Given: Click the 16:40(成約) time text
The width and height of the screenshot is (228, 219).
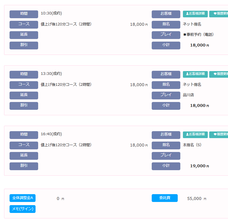Looking at the screenshot, I should [51, 134].
